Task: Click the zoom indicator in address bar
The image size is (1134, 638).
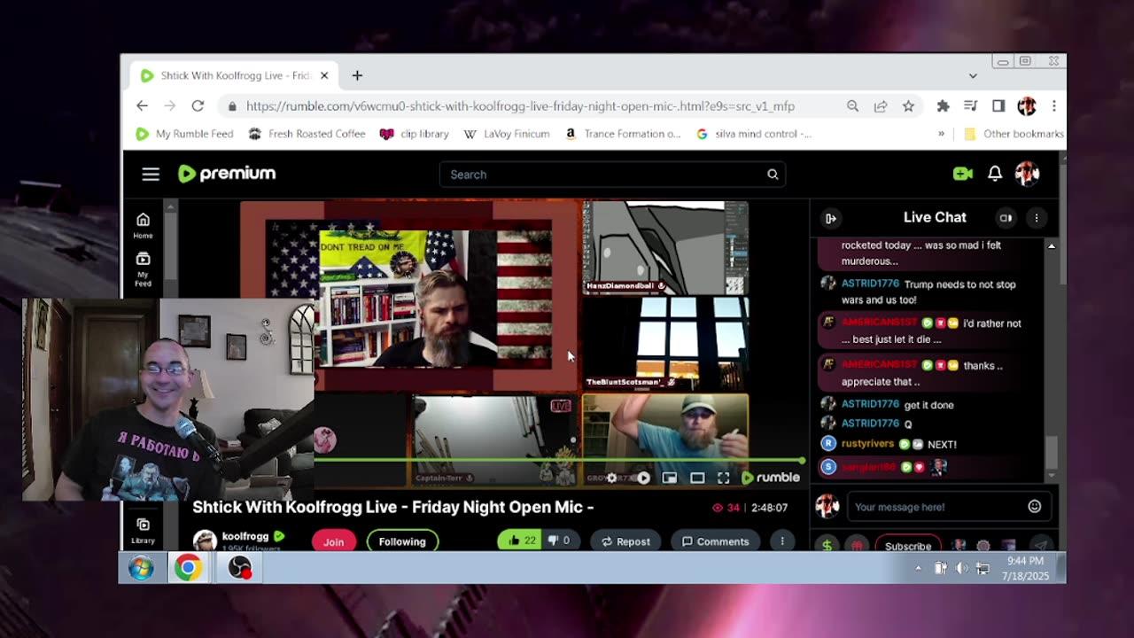Action: 852,105
